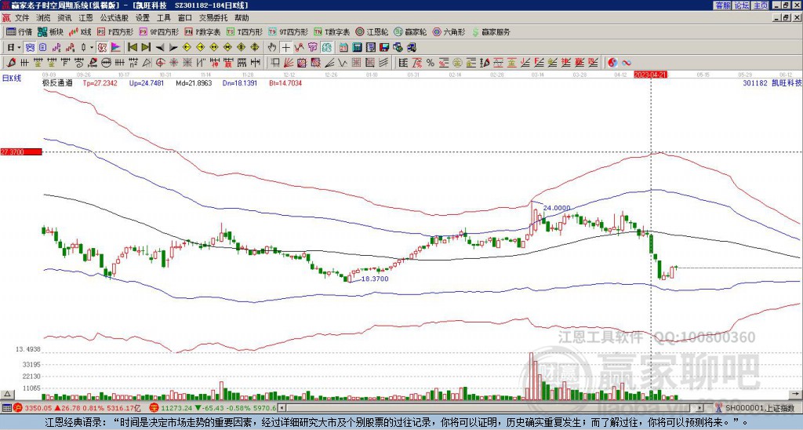Follow the 论坛 forum link
The image size is (803, 430).
click(x=741, y=5)
